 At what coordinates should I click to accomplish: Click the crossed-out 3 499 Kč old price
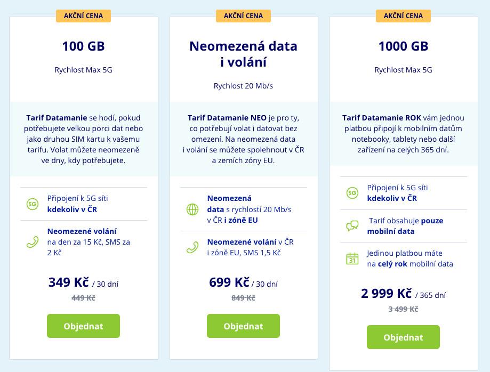click(404, 309)
